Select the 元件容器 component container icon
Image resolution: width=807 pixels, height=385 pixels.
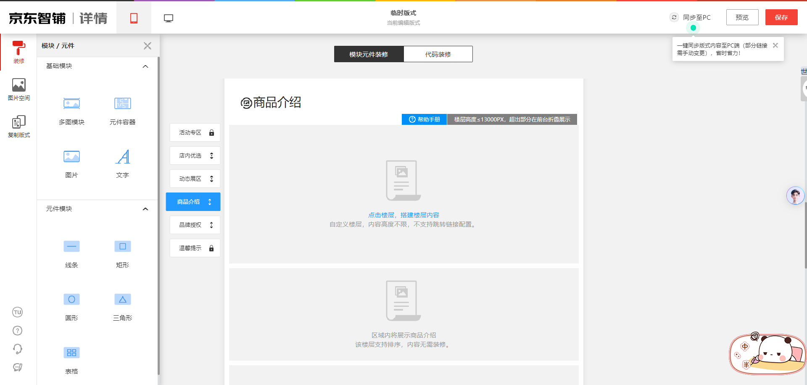(122, 103)
